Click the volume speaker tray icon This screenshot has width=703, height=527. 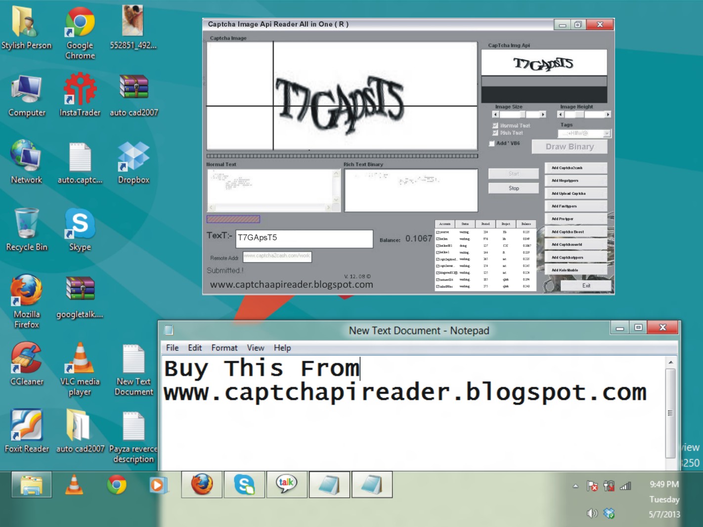point(592,513)
